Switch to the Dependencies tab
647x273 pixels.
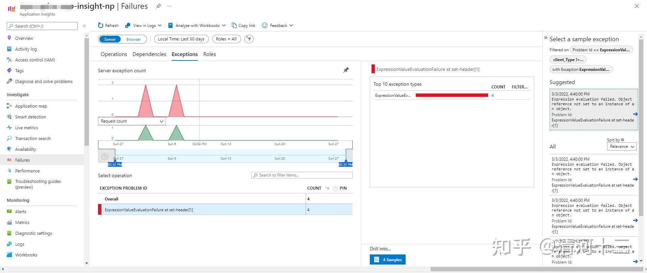[x=149, y=54]
